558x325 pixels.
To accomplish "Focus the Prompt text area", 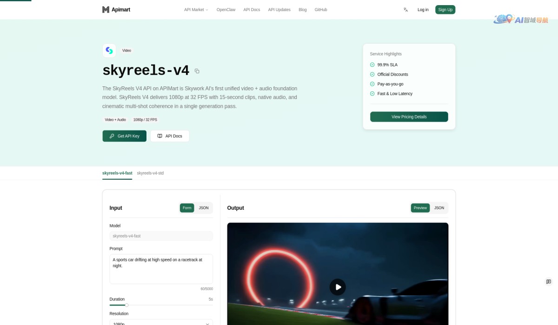I will coord(161,269).
